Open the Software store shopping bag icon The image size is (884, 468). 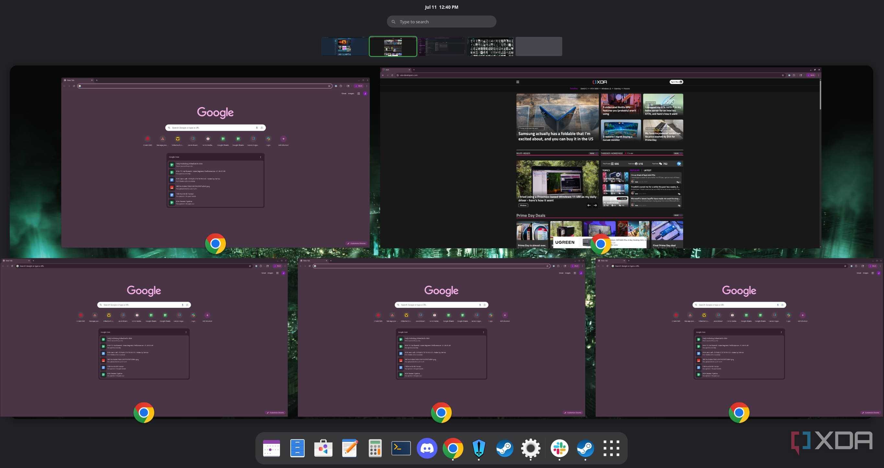click(323, 448)
